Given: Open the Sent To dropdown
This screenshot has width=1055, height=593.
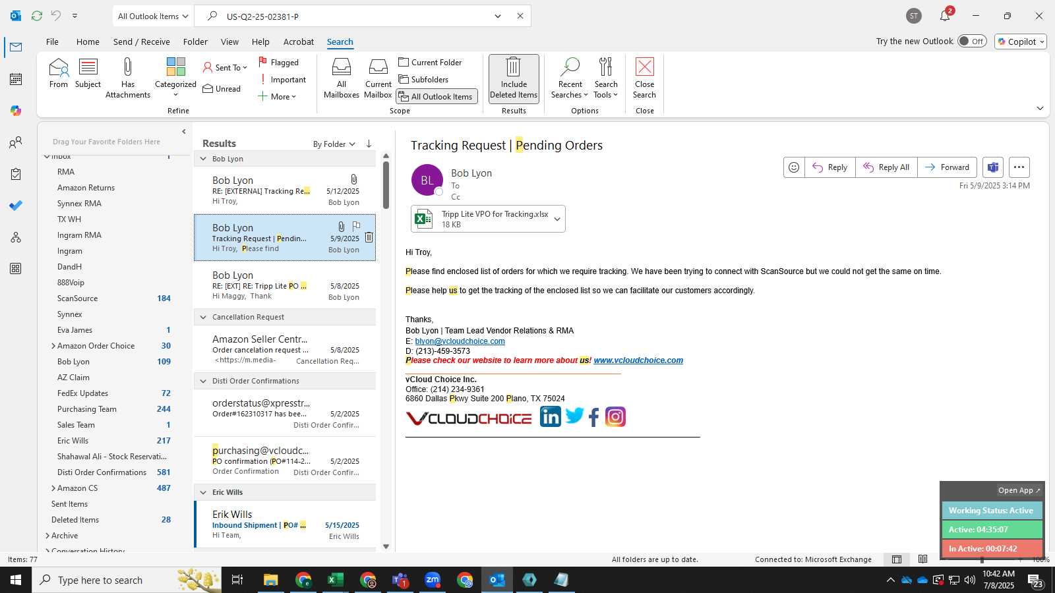Looking at the screenshot, I should pyautogui.click(x=225, y=67).
